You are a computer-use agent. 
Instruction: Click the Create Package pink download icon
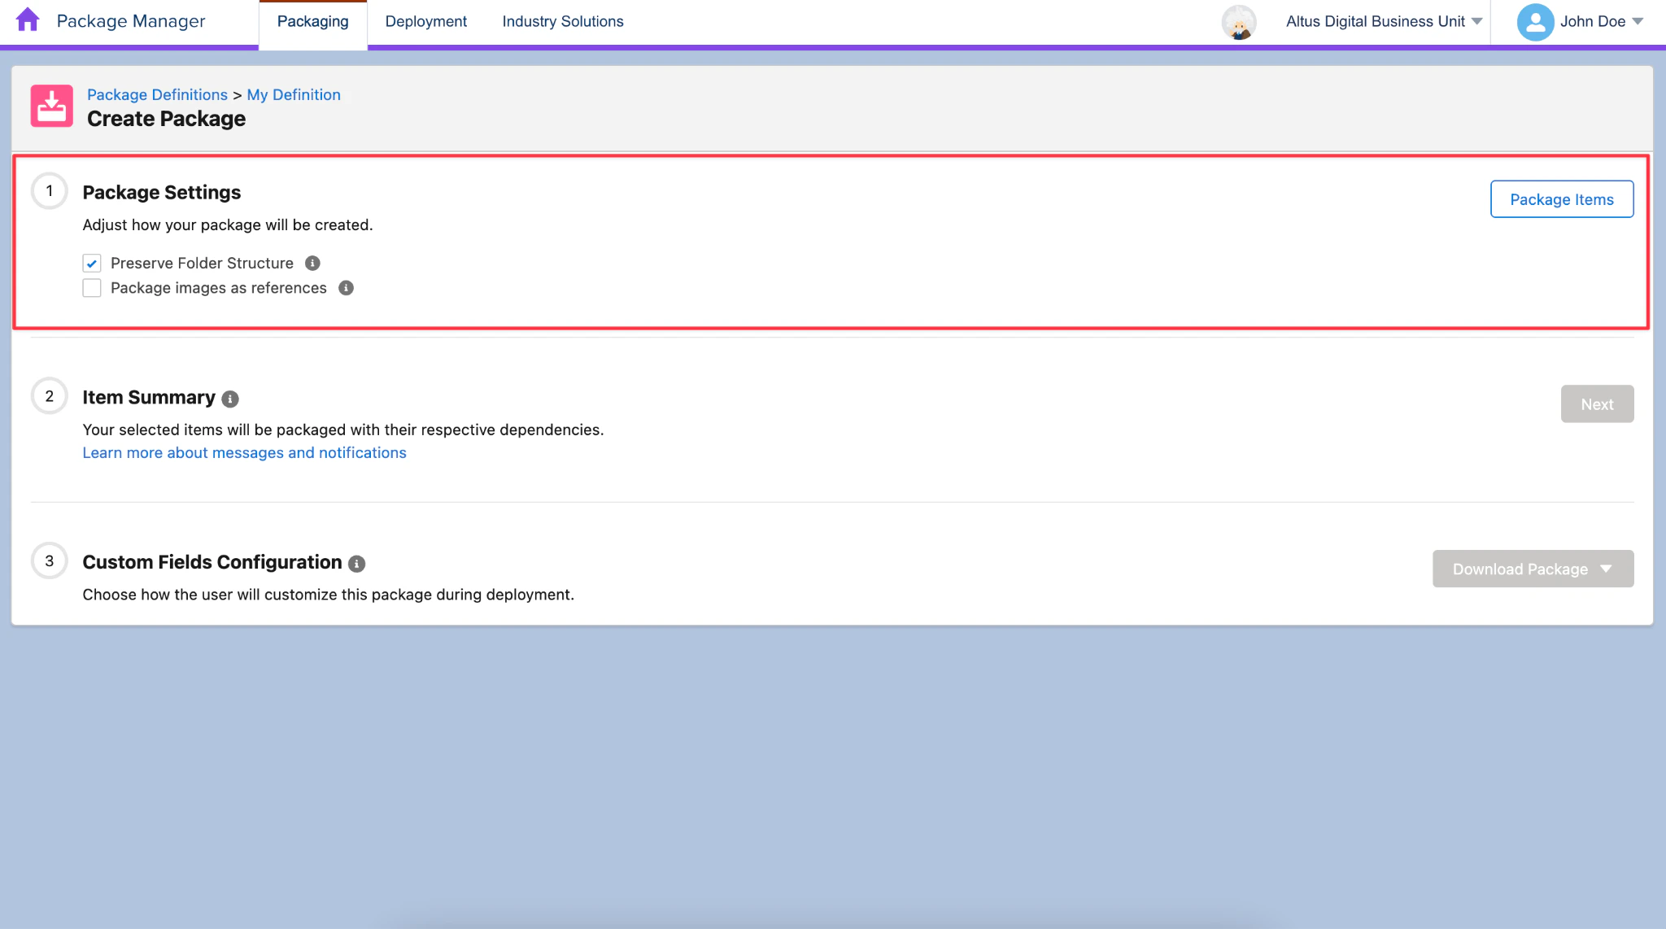coord(51,106)
